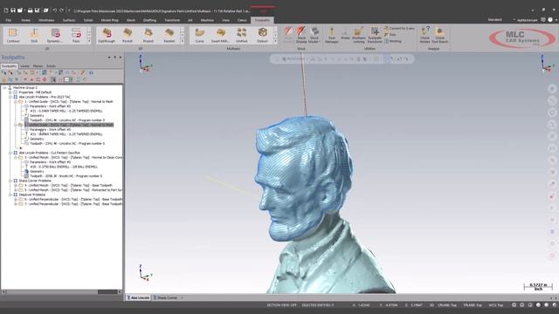Collapse the Machine Group 1 node
This screenshot has height=314, width=559.
pyautogui.click(x=4, y=87)
